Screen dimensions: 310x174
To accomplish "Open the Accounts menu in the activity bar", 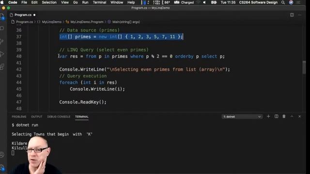I will pos(2,155).
